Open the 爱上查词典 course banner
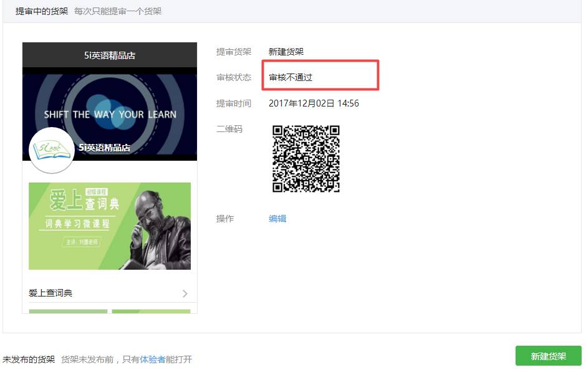586x375 pixels. coord(110,226)
